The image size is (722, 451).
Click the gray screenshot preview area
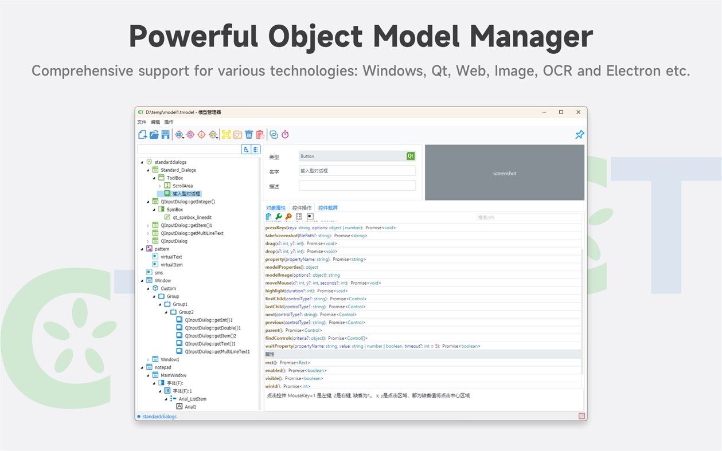point(505,172)
